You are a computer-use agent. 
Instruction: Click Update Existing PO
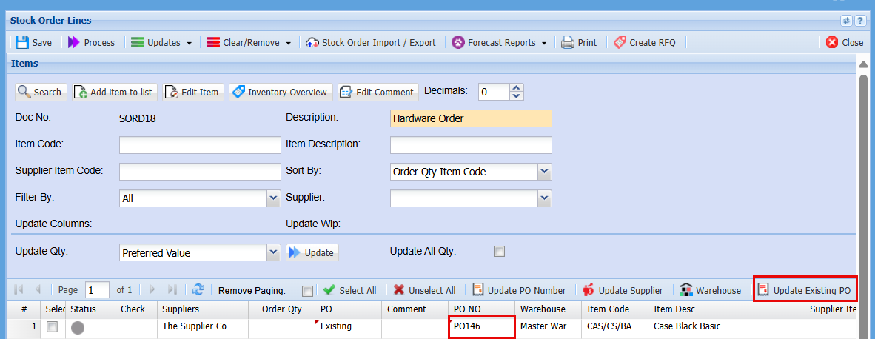click(x=805, y=290)
